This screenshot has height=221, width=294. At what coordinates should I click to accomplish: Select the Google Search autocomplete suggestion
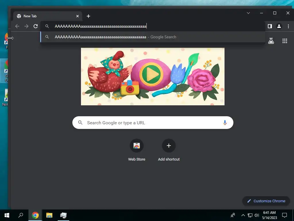[153, 37]
